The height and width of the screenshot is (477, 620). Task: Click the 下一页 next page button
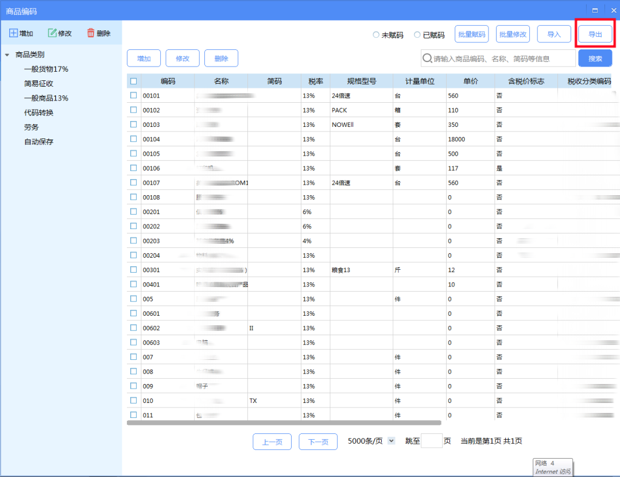pos(318,441)
